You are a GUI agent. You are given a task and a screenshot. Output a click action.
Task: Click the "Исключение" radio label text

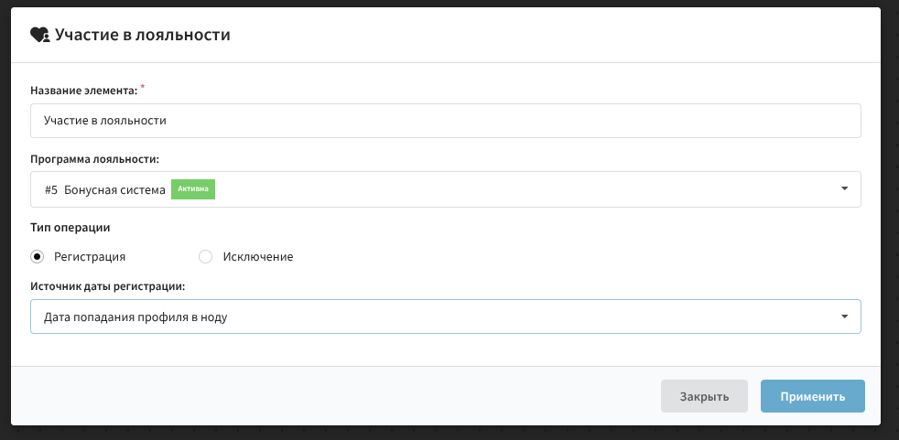pyautogui.click(x=257, y=257)
